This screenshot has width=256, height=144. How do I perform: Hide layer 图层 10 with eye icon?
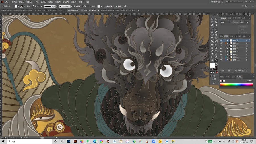pos(221,40)
